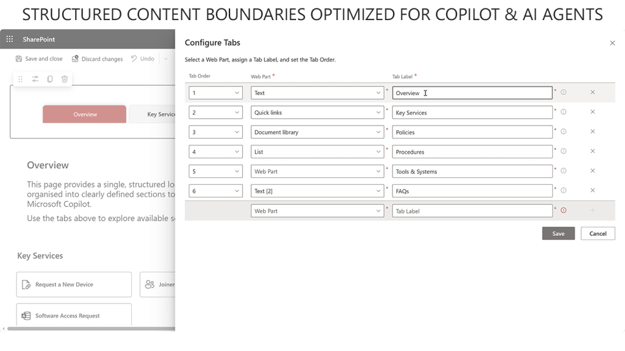This screenshot has height=351, width=625.
Task: Delete the web part with trash icon
Action: [65, 79]
